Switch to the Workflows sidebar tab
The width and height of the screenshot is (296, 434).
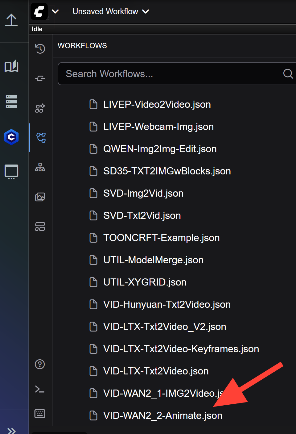click(x=40, y=138)
